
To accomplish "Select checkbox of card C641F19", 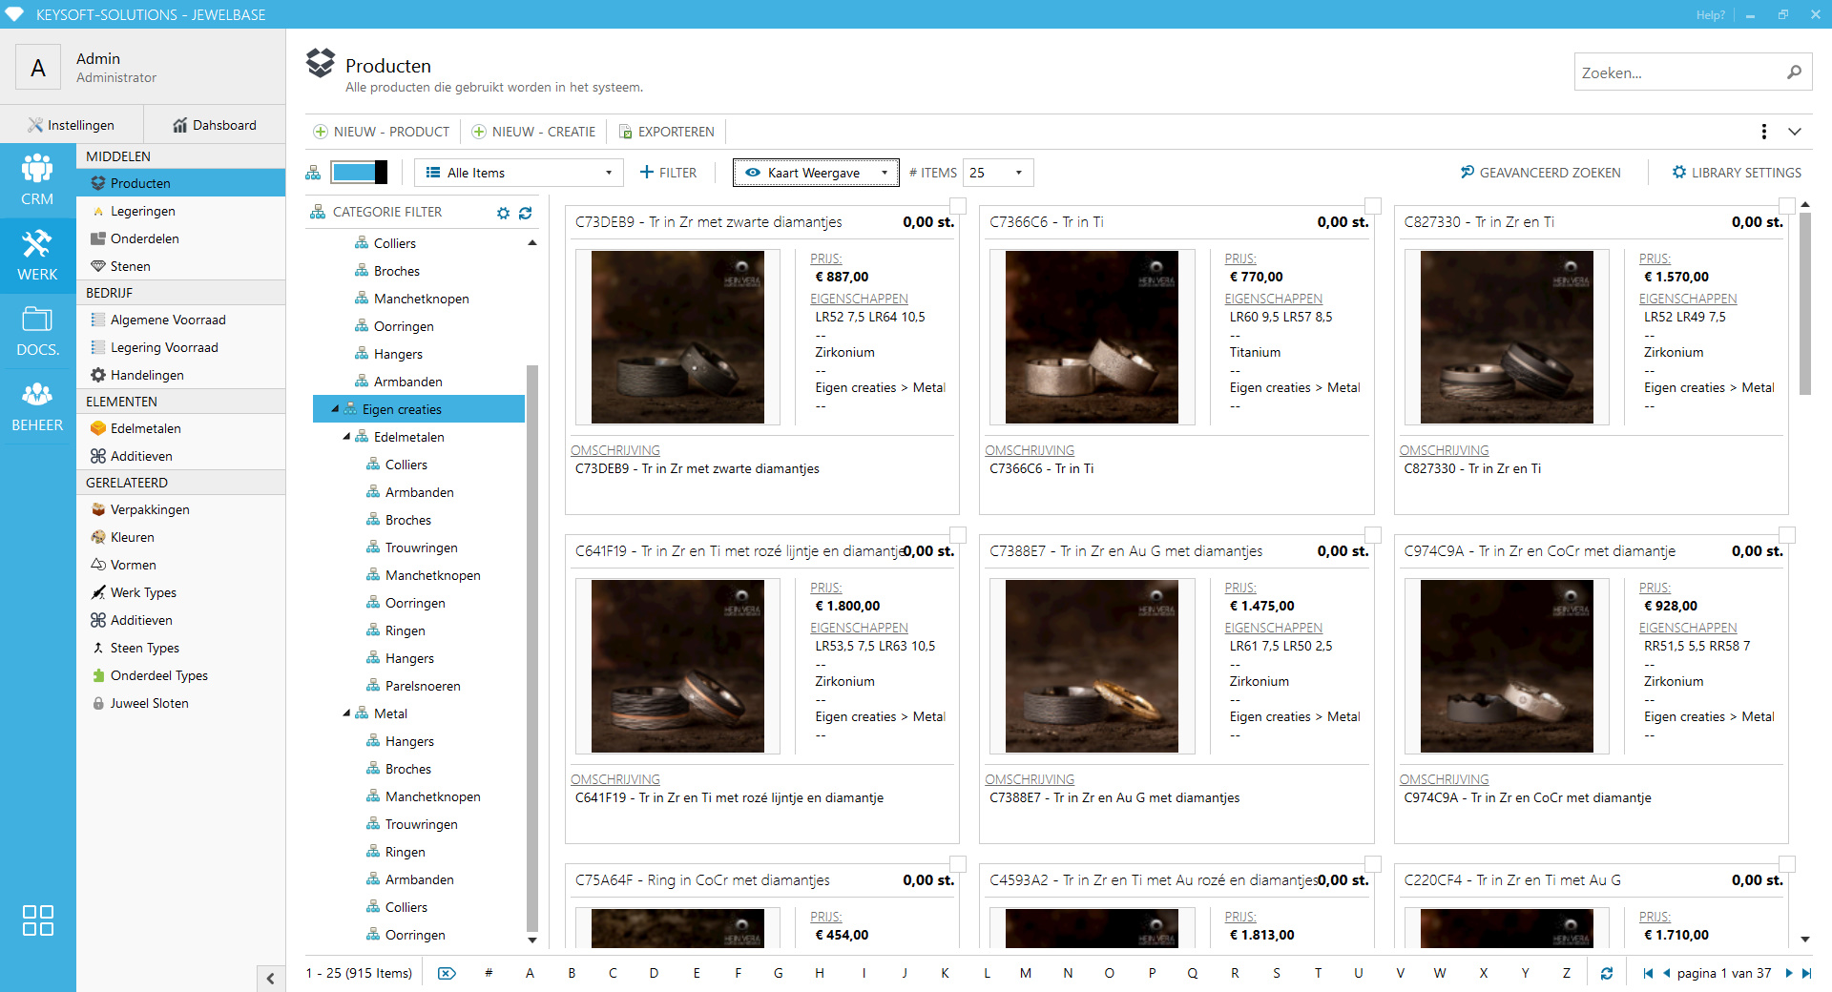I will pos(958,535).
